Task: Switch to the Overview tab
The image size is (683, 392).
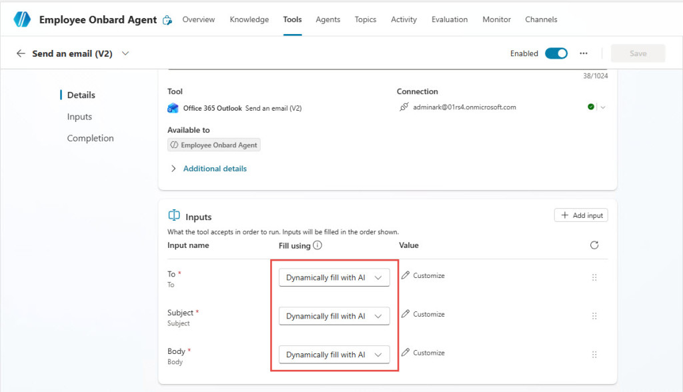Action: 199,19
